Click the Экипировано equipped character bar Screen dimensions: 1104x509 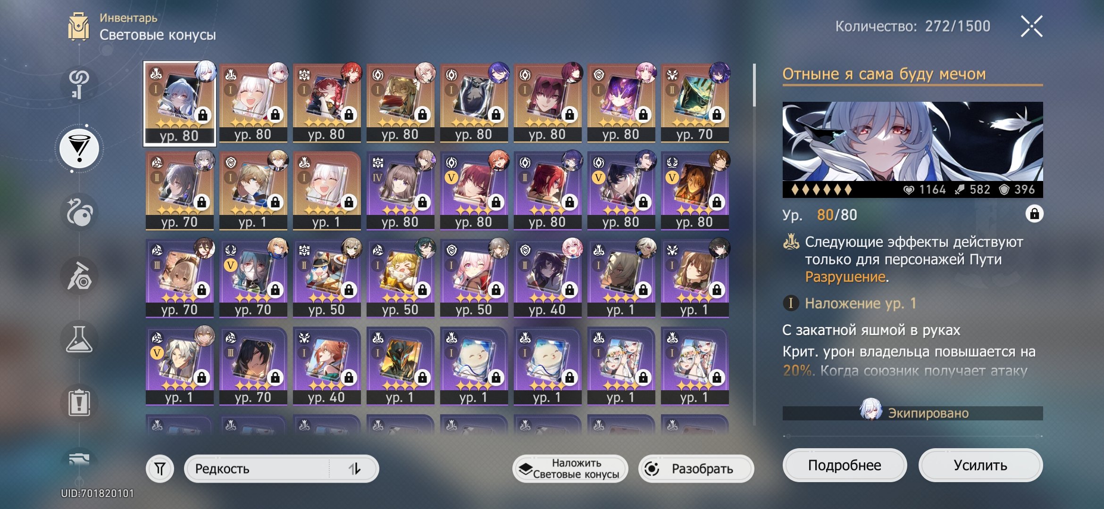coord(912,413)
